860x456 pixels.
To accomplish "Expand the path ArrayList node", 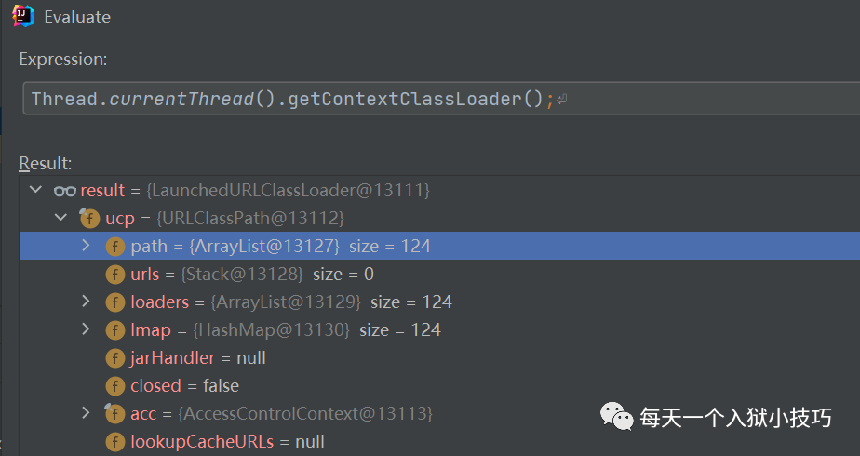I will (x=86, y=246).
